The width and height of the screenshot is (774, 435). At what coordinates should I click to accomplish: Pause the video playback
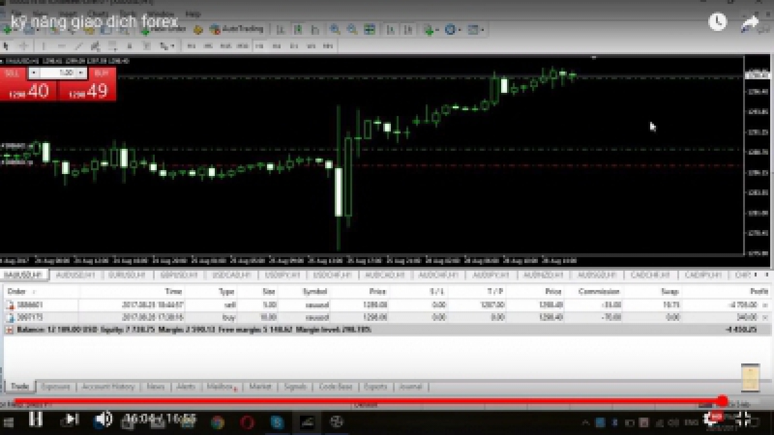35,420
